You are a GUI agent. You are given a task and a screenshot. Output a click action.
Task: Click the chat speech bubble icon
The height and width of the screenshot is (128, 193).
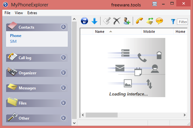point(159,21)
